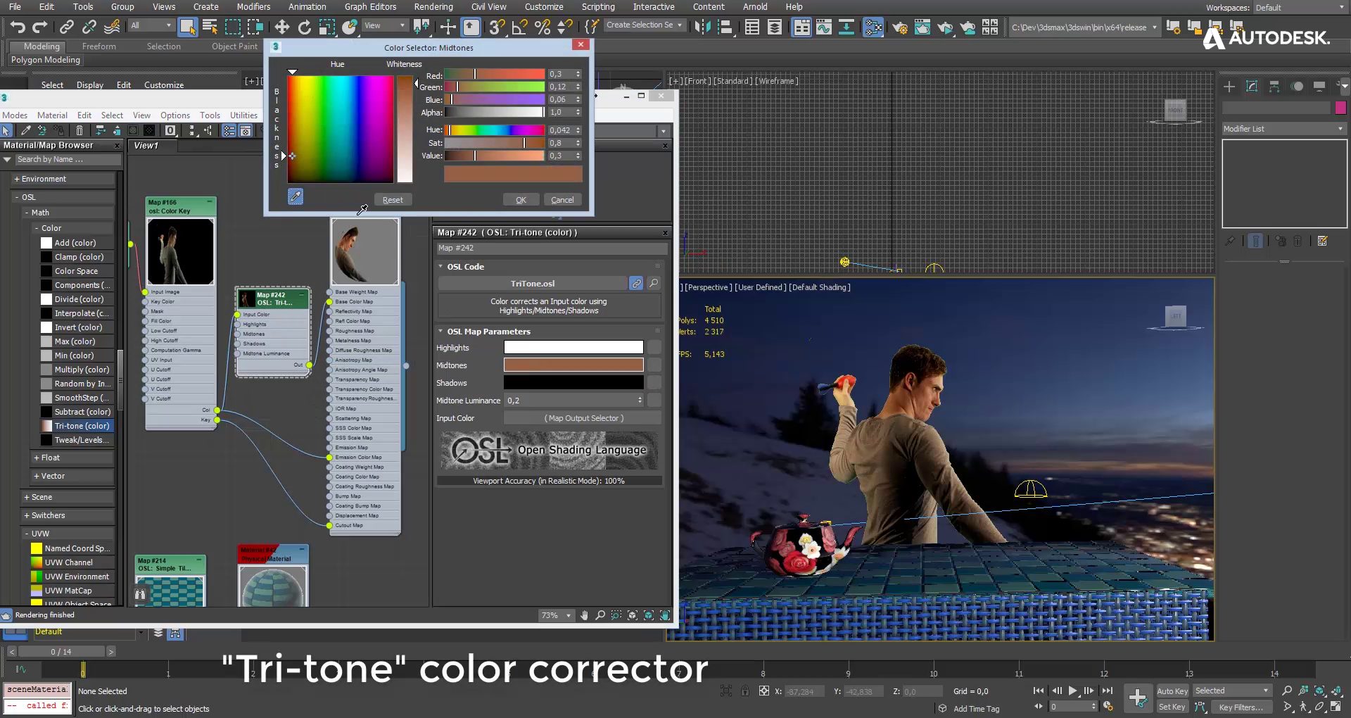Choose the Select and Scale tool
Screen dimensions: 1351x718
(x=327, y=27)
